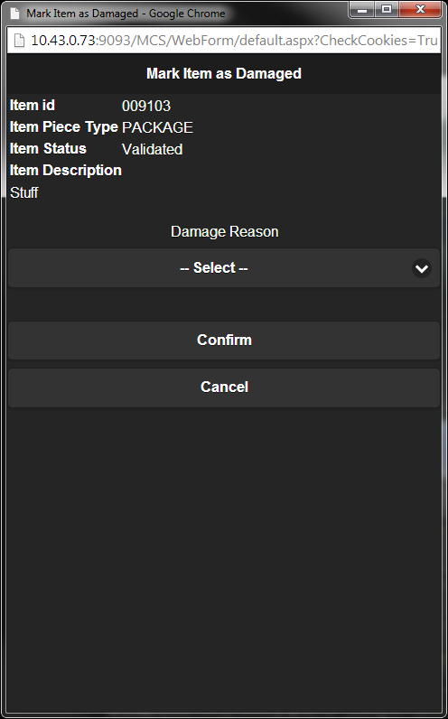The width and height of the screenshot is (448, 719).
Task: Click the window title text in title bar
Action: tap(126, 14)
